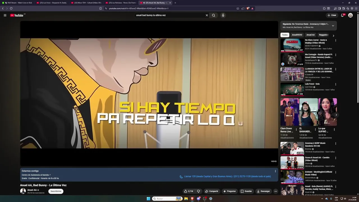
Task: Open the Clam Down Rema Live short
Action: click(289, 112)
